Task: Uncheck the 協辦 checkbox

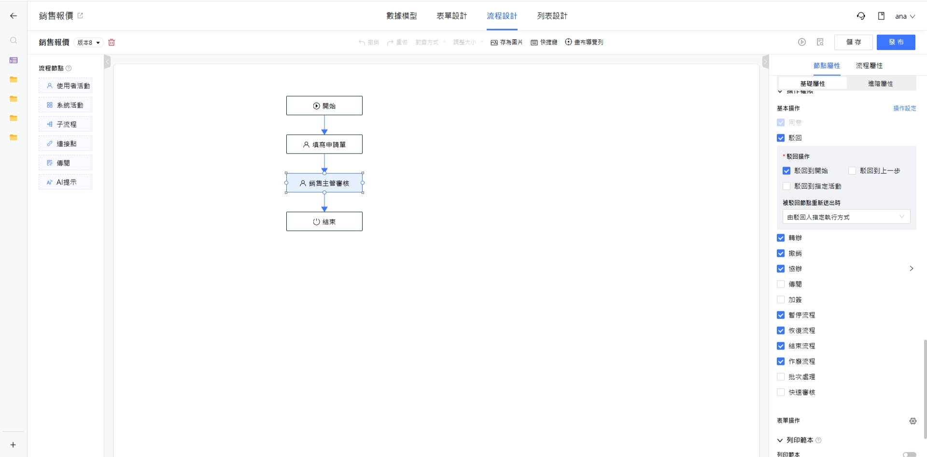Action: click(x=781, y=269)
